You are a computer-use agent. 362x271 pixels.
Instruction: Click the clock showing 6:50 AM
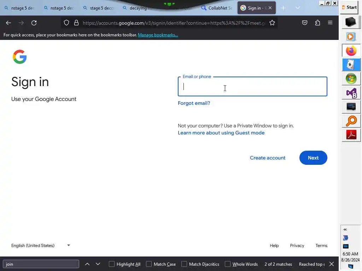[350, 254]
